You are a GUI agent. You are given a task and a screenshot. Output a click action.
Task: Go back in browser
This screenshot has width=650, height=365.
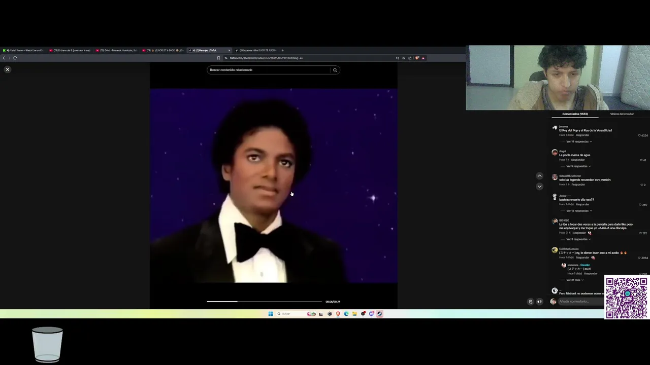[4, 58]
